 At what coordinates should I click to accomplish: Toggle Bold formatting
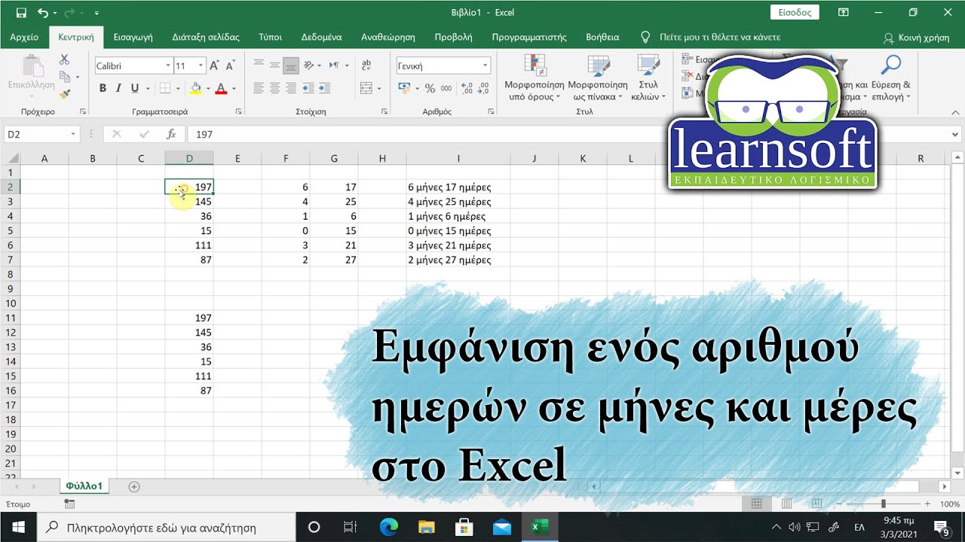103,88
